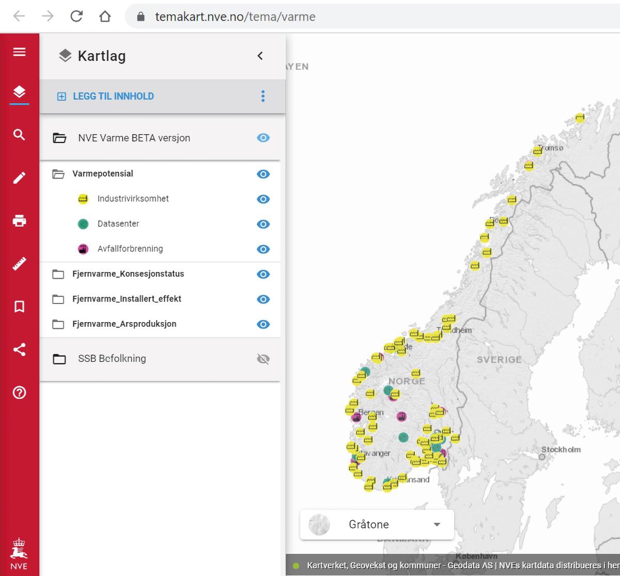
Task: Hide the Avfallforbrenning layer
Action: coord(263,249)
